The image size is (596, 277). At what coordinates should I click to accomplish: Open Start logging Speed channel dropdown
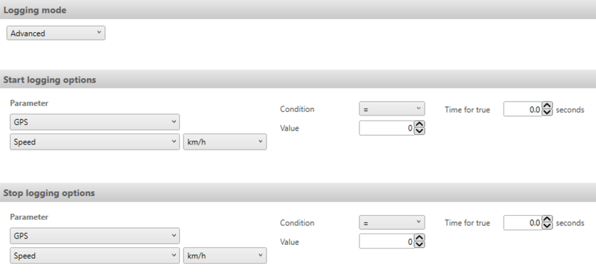coord(95,141)
